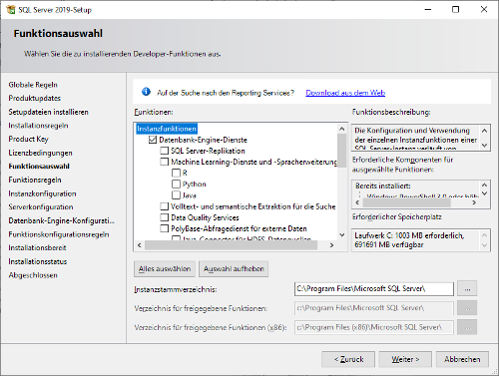The image size is (499, 376).
Task: Check the Python option
Action: 176,184
